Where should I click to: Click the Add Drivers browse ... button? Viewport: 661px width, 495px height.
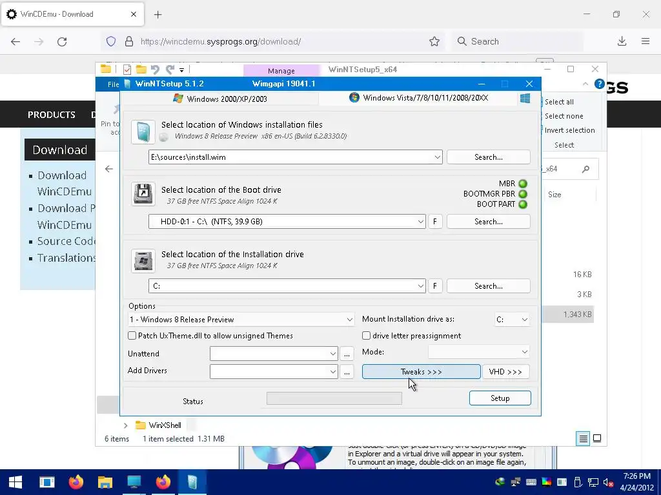pyautogui.click(x=347, y=371)
